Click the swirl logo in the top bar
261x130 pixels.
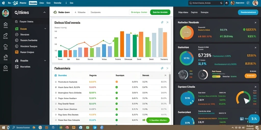click(15, 3)
